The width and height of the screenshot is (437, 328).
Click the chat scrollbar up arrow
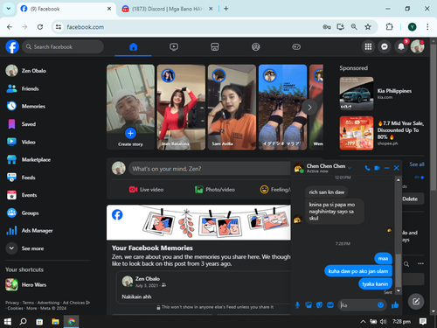click(399, 180)
